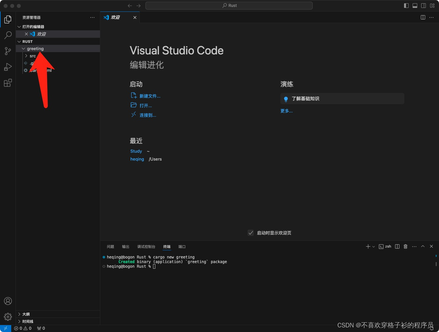Open the Run and Debug view
Viewport: 439px width, 332px height.
click(8, 67)
